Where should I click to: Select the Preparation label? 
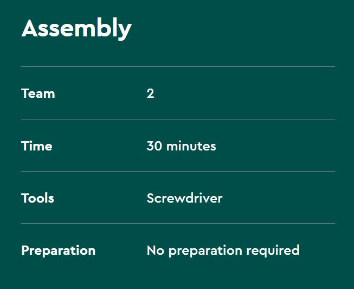pyautogui.click(x=58, y=250)
